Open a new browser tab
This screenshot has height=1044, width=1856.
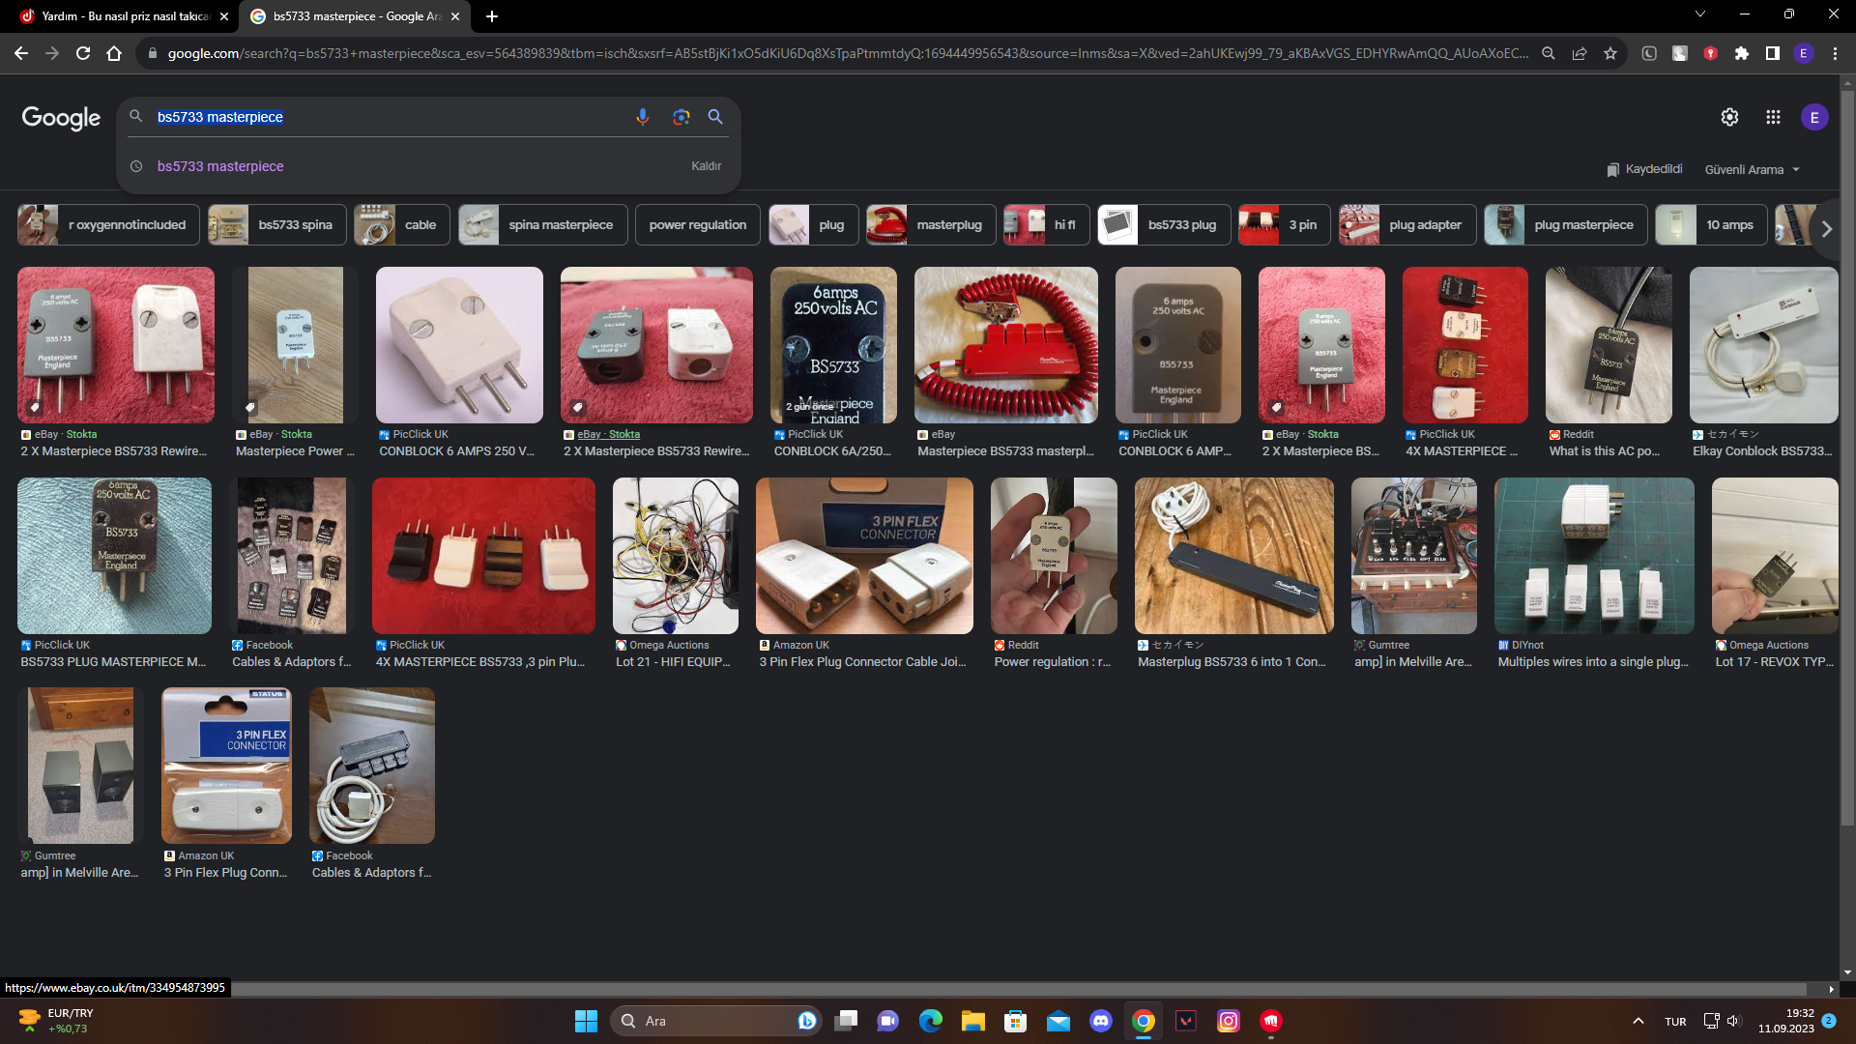tap(492, 16)
